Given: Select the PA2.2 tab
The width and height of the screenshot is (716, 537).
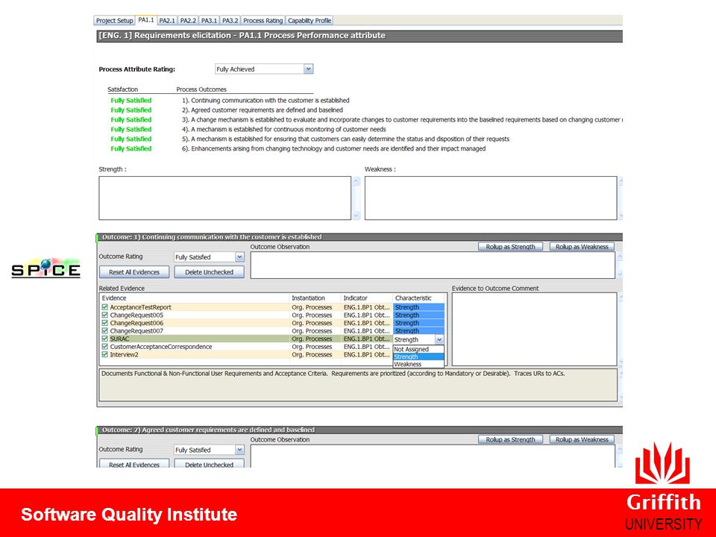Looking at the screenshot, I should tap(188, 21).
